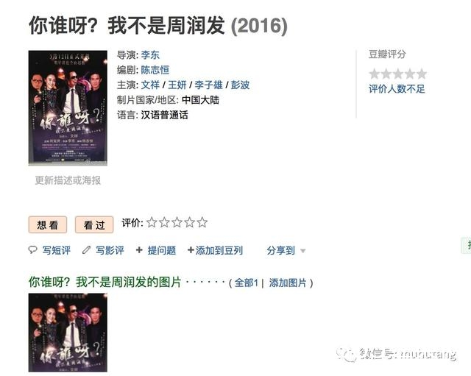Mark movie as 想看
This screenshot has width=471, height=376.
tap(48, 224)
